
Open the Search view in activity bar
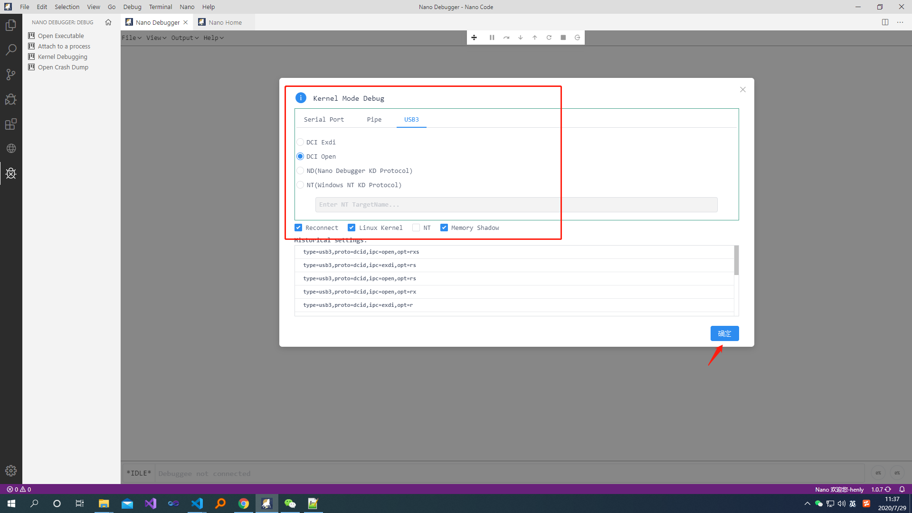(x=11, y=50)
